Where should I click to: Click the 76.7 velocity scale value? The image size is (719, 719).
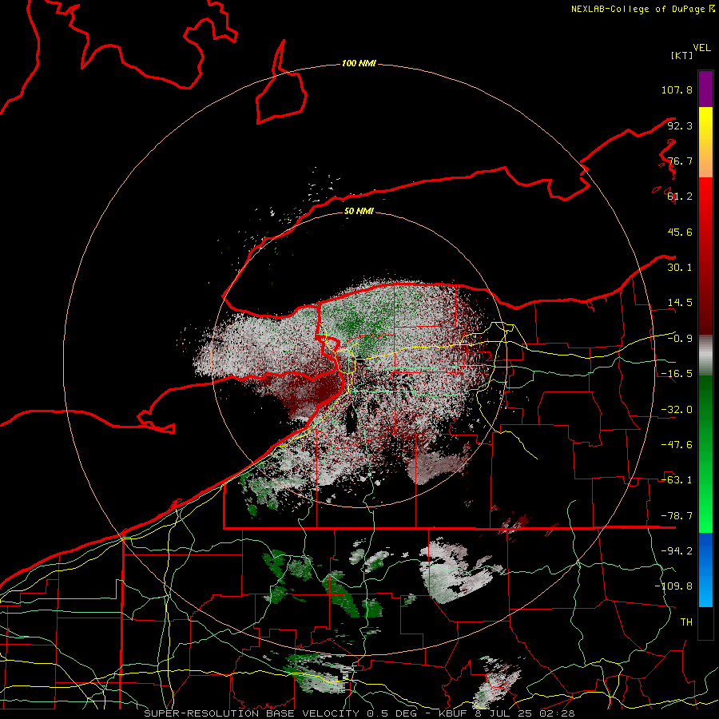pyautogui.click(x=680, y=161)
